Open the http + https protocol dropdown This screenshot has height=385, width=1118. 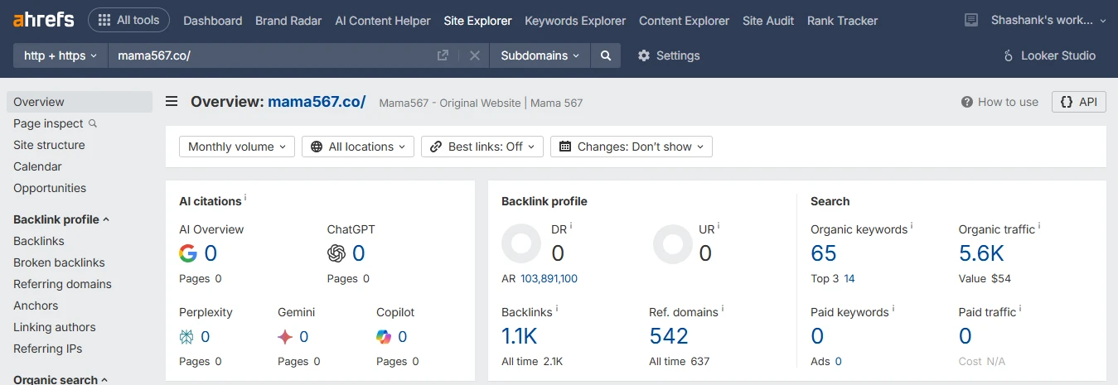coord(60,55)
